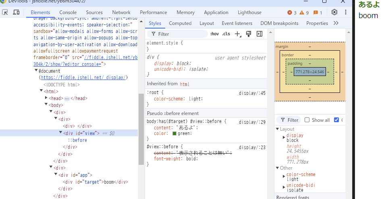The width and height of the screenshot is (384, 199).
Task: Collapse the #document node
Action: click(36, 70)
